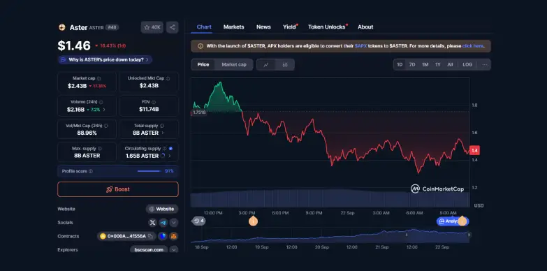Switch chart to line view icon
The image size is (547, 271).
266,64
